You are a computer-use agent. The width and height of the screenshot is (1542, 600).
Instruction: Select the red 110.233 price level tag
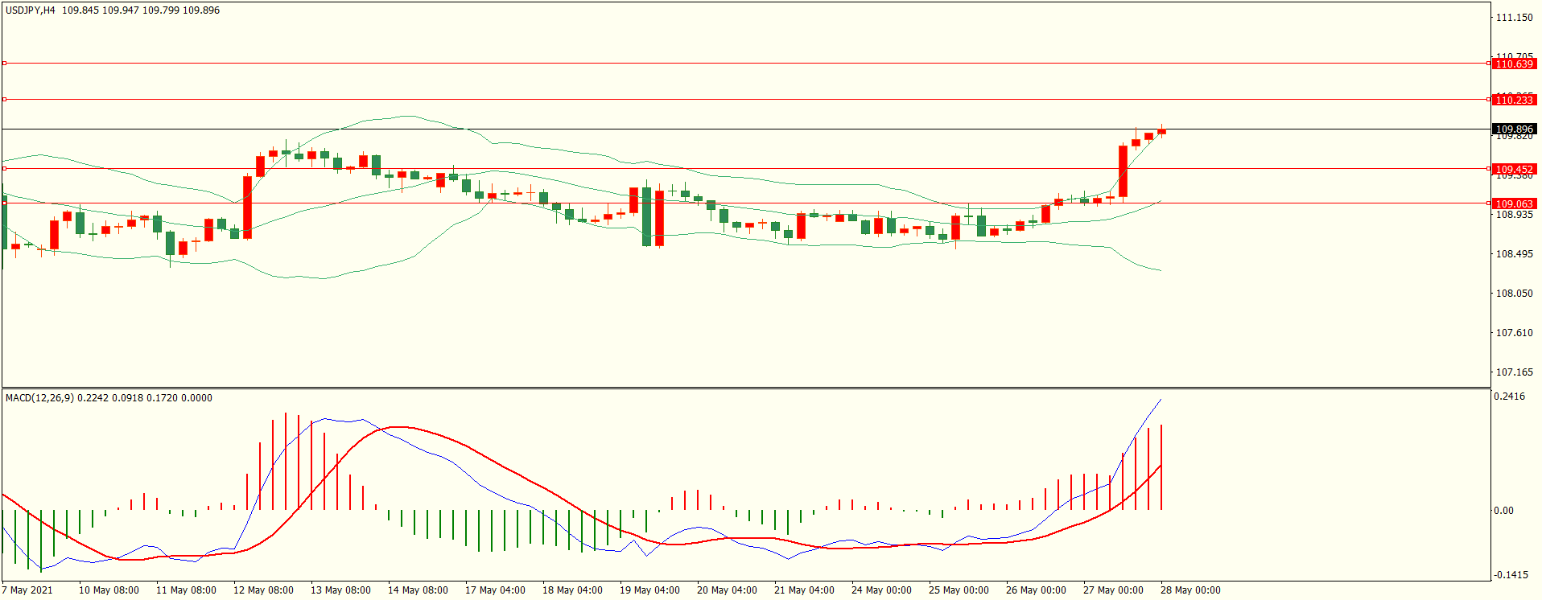(1514, 100)
